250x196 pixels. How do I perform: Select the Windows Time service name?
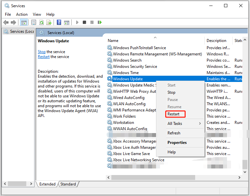[x=126, y=73]
